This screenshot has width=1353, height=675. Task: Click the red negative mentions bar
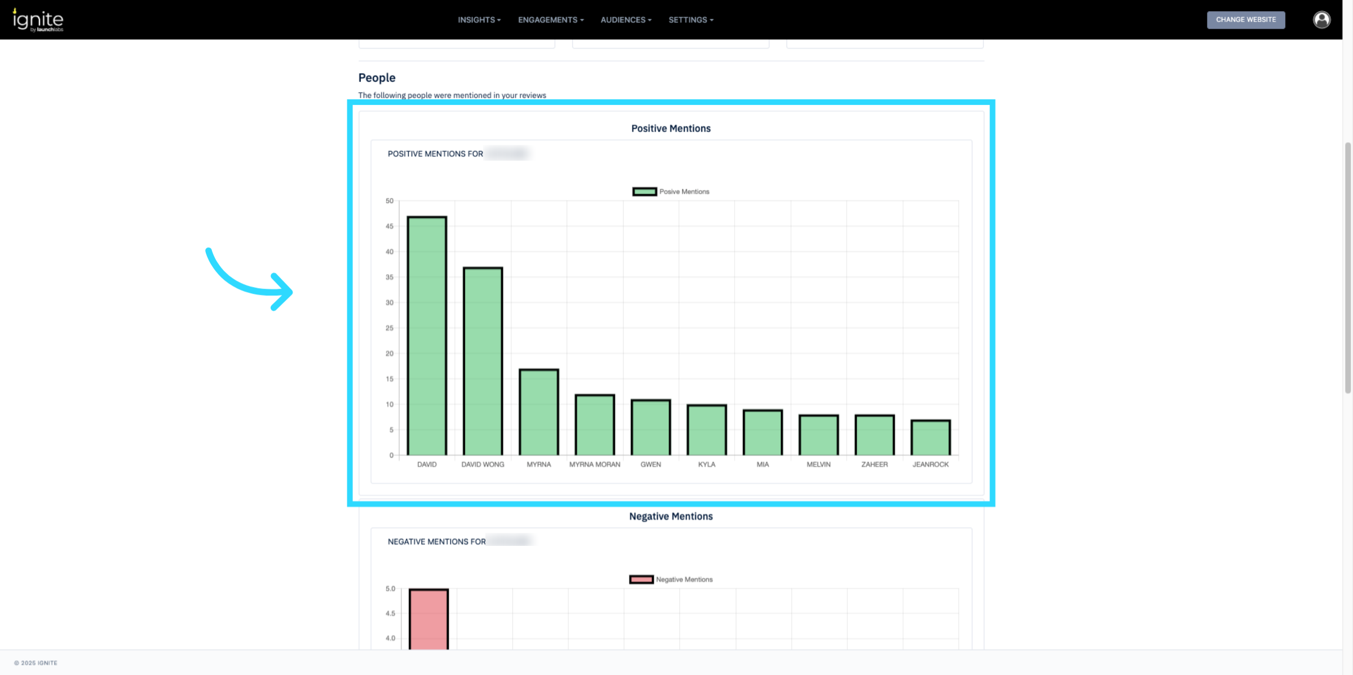[x=428, y=619]
